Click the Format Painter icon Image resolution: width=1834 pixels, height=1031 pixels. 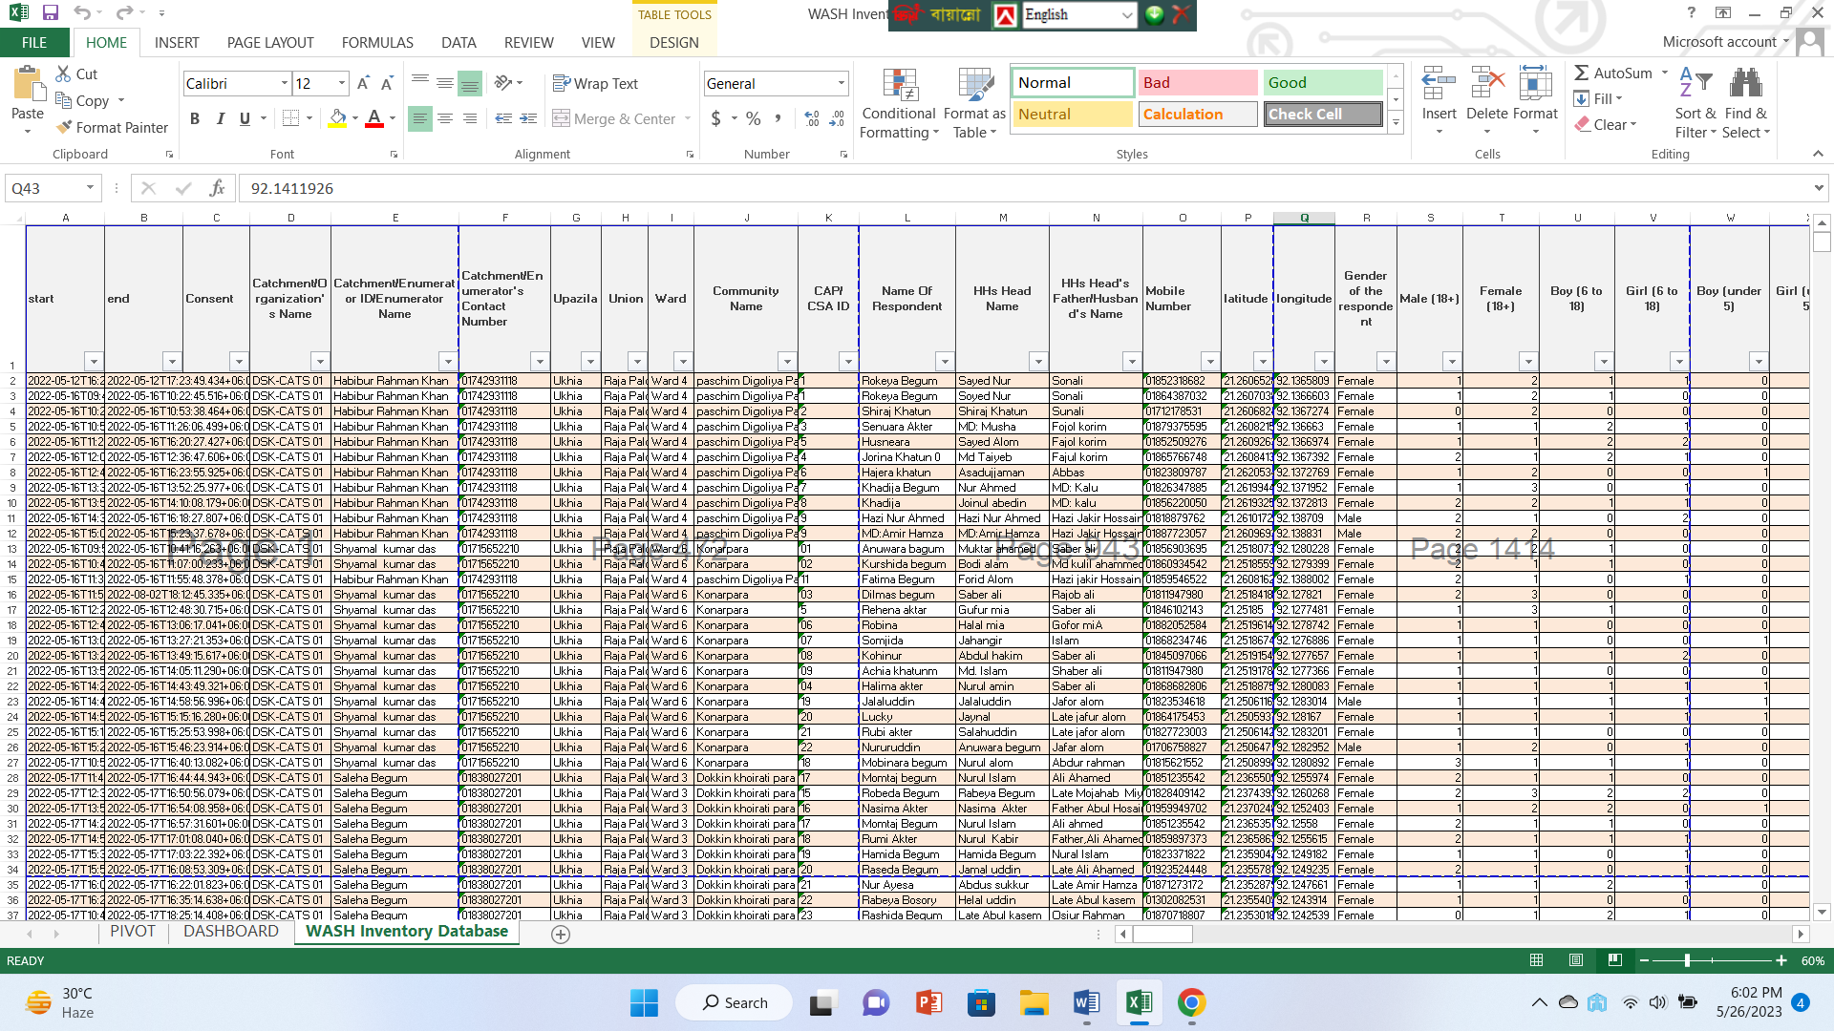click(x=65, y=127)
